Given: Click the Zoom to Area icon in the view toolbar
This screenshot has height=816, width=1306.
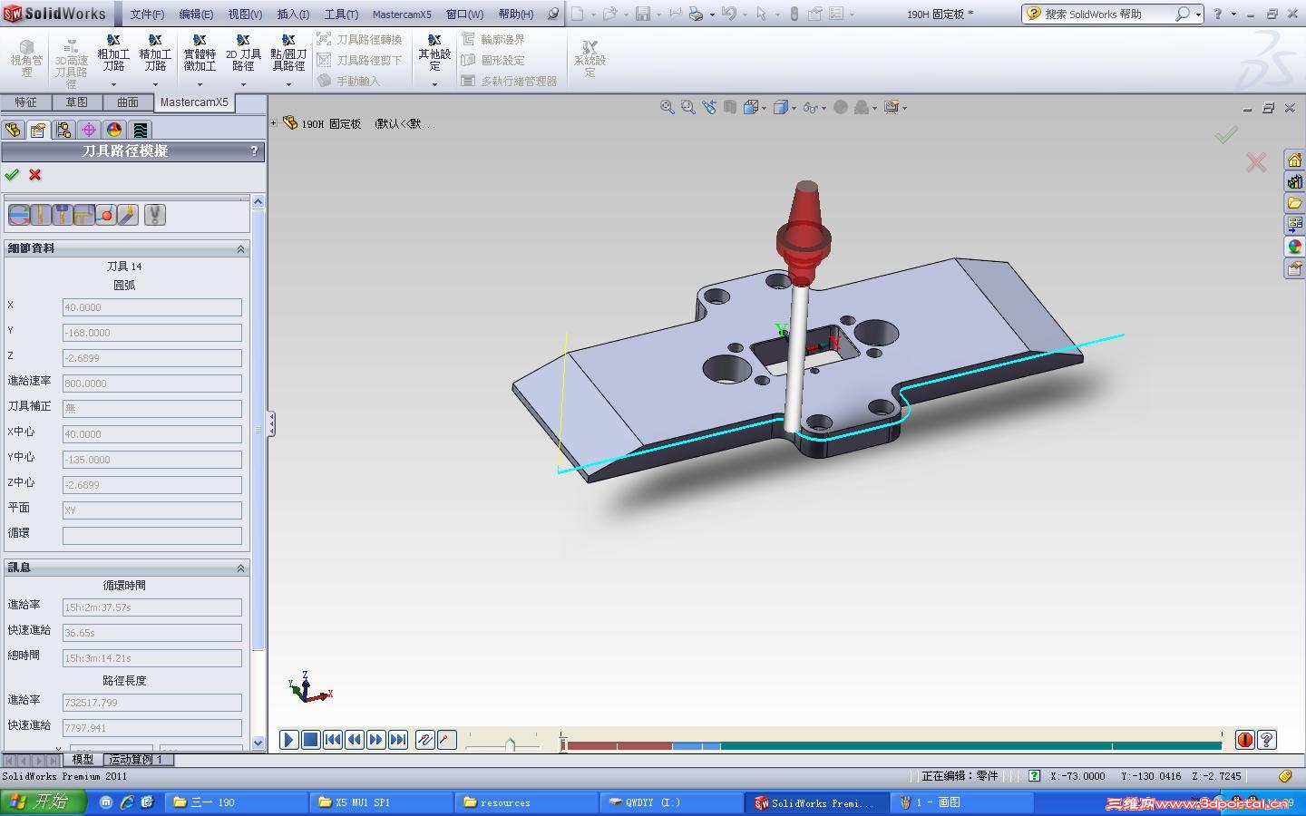Looking at the screenshot, I should [x=688, y=107].
